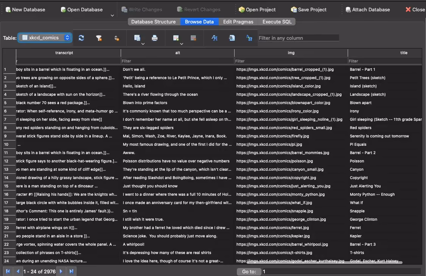The image size is (426, 276).
Task: Select the island_color.jpg img cell
Action: point(291,86)
